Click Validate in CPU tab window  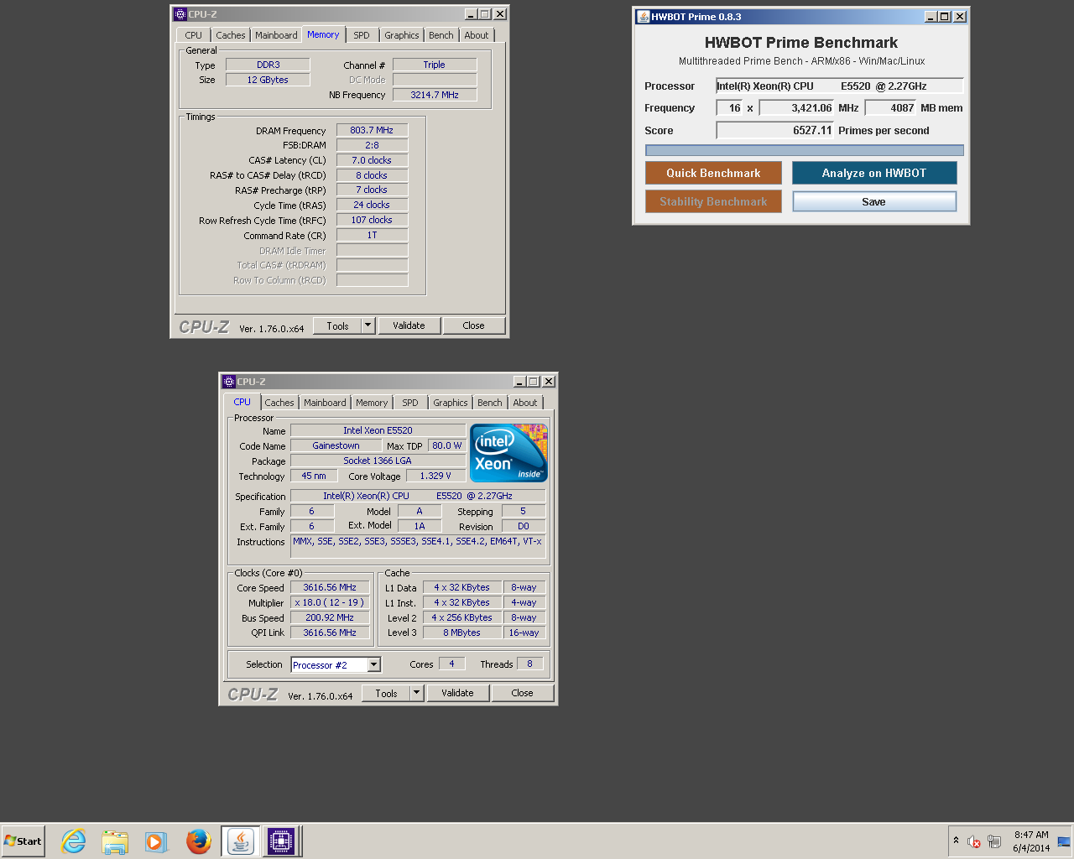click(457, 693)
